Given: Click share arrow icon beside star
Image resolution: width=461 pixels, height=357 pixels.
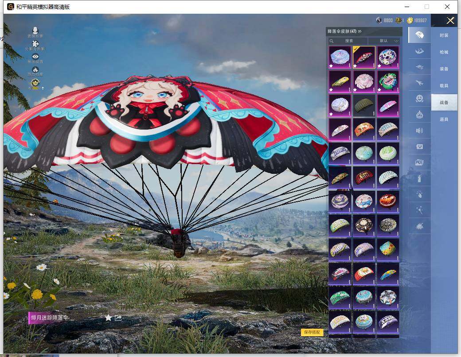Looking at the screenshot, I should pos(118,318).
